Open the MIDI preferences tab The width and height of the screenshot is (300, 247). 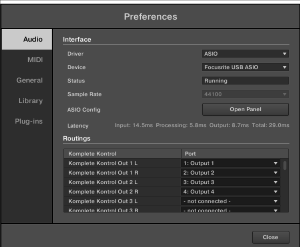[x=35, y=60]
